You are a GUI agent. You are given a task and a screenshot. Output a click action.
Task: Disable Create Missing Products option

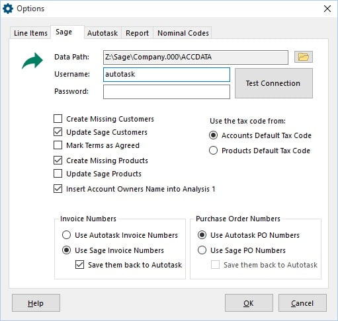(58, 160)
